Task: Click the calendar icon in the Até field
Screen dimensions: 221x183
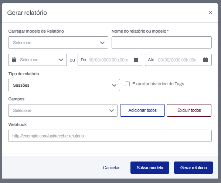Action: [205, 60]
